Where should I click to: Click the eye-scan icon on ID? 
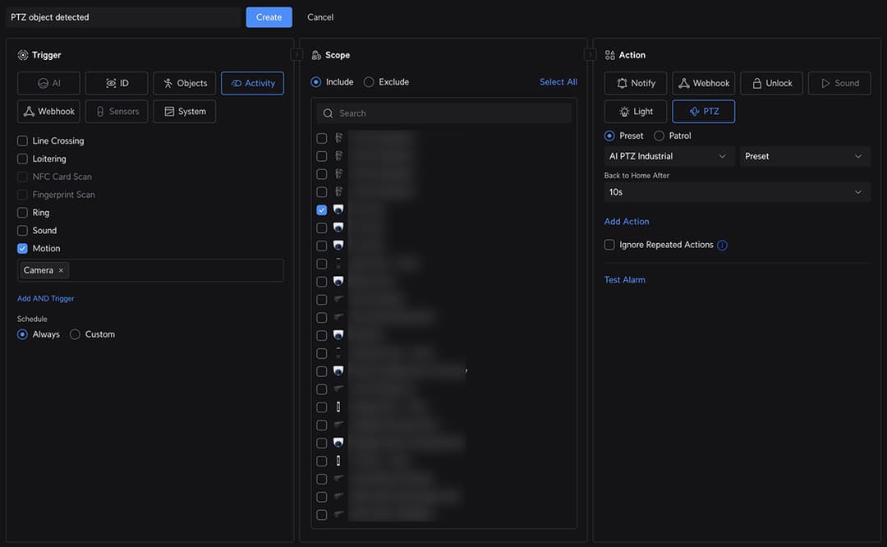[x=112, y=83]
